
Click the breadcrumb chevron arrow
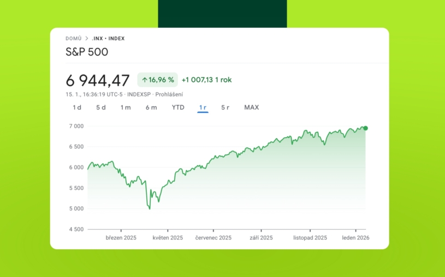86,39
